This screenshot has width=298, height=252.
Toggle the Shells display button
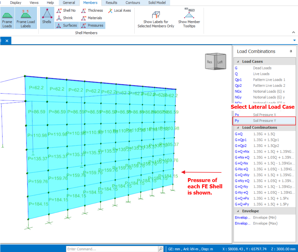point(47,17)
